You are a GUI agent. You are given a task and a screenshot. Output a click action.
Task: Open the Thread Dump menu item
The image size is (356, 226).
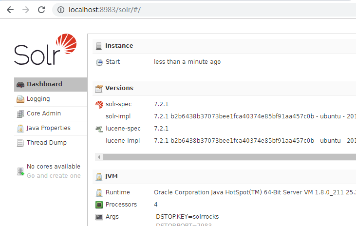(51, 143)
